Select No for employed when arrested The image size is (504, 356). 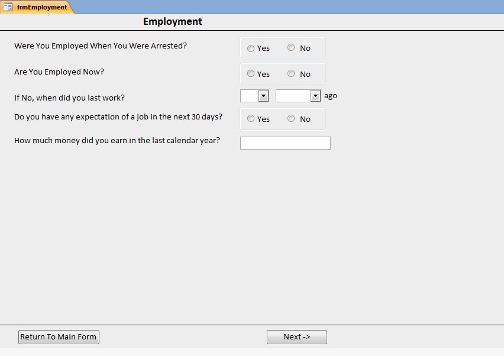(x=291, y=47)
